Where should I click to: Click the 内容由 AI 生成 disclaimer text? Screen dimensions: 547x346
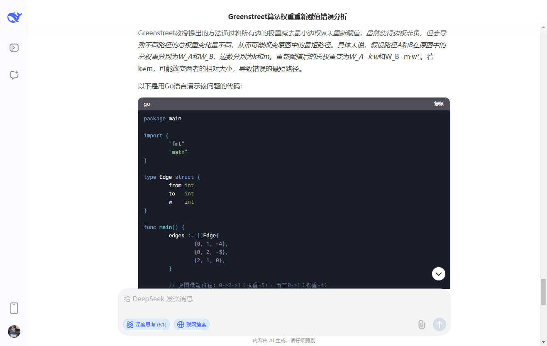click(284, 340)
